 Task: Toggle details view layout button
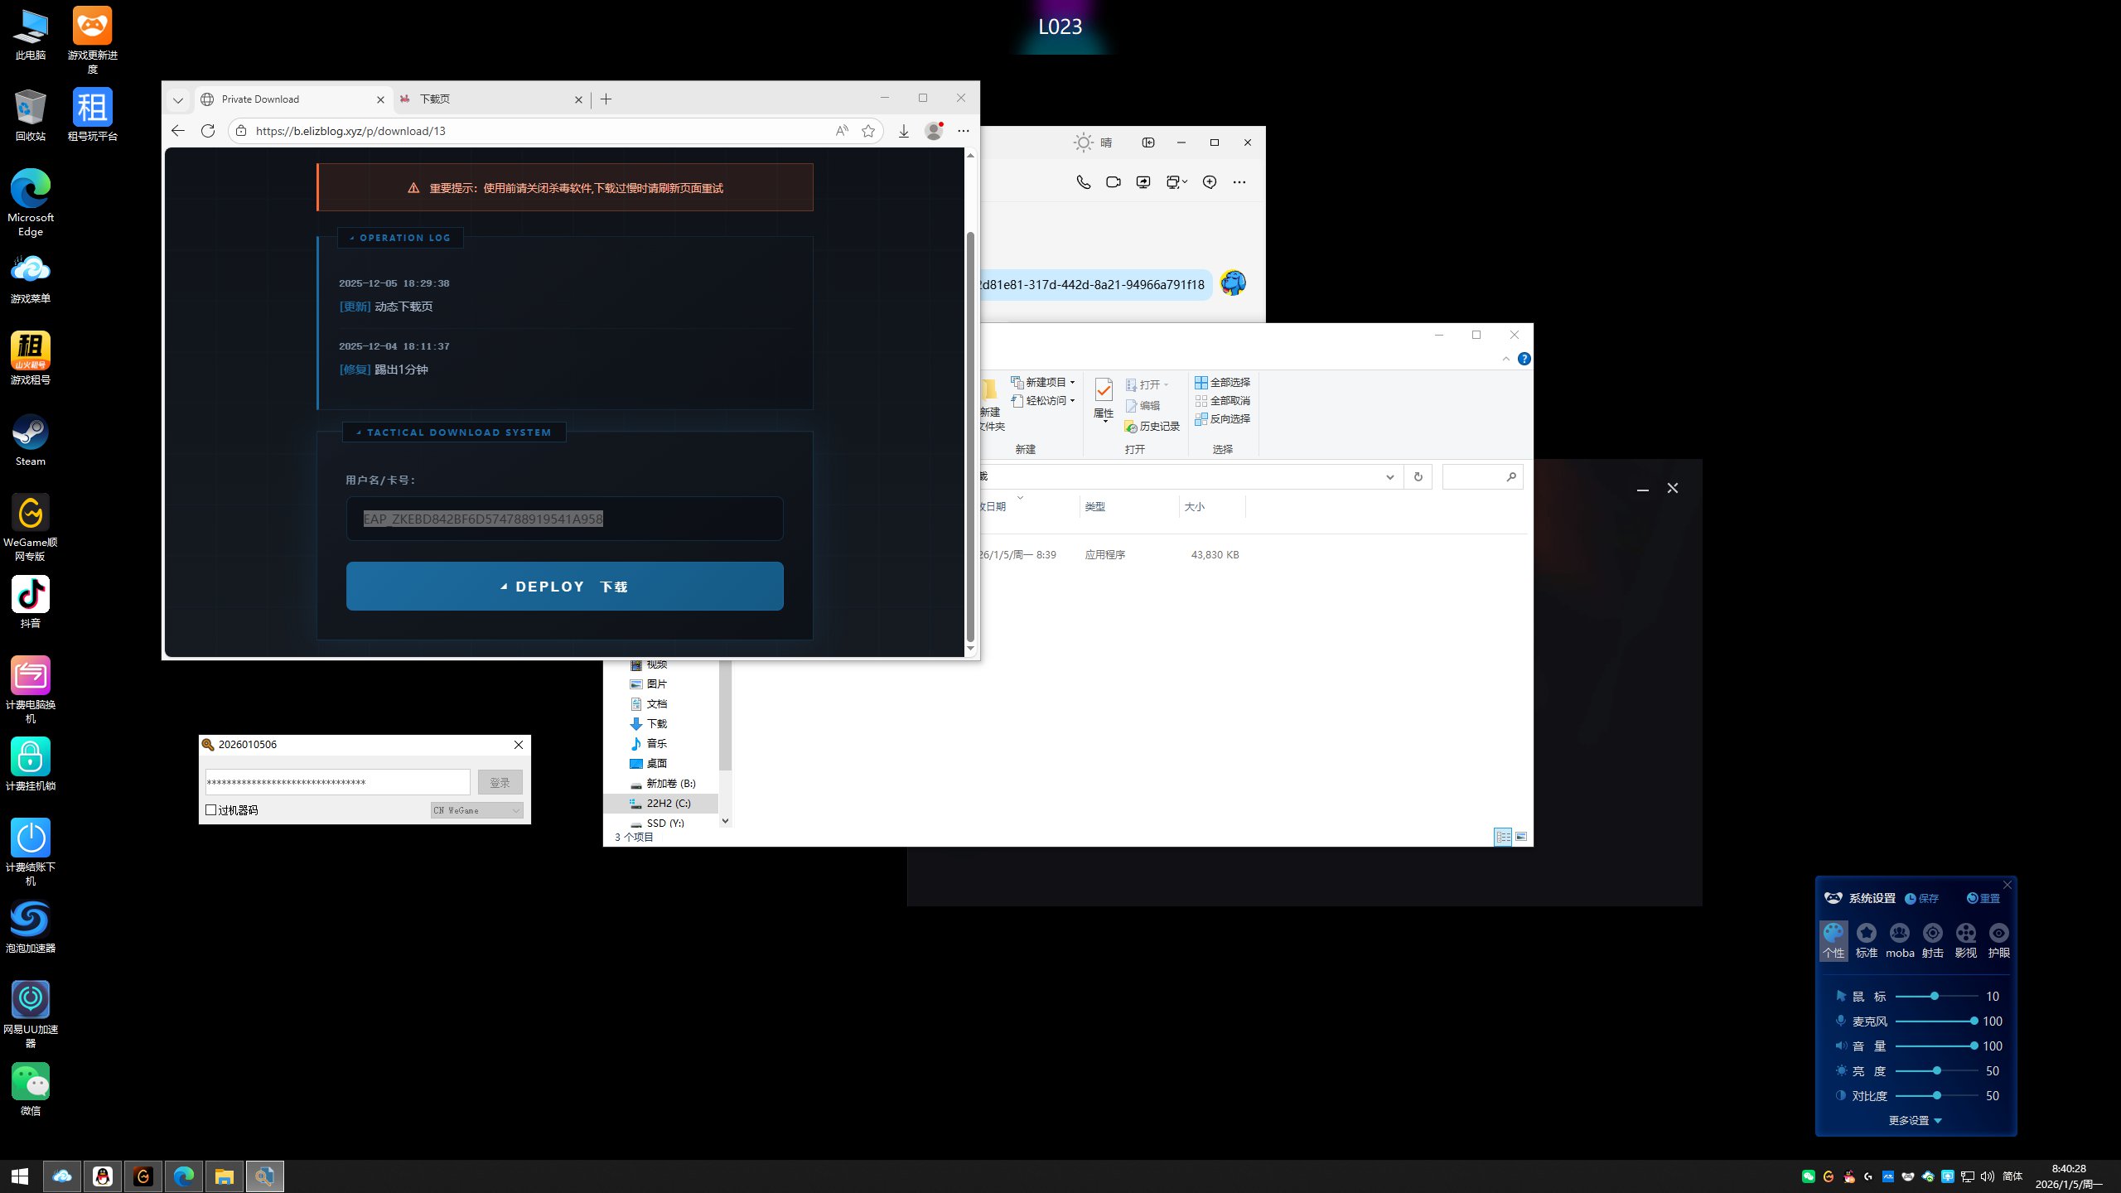tap(1503, 837)
